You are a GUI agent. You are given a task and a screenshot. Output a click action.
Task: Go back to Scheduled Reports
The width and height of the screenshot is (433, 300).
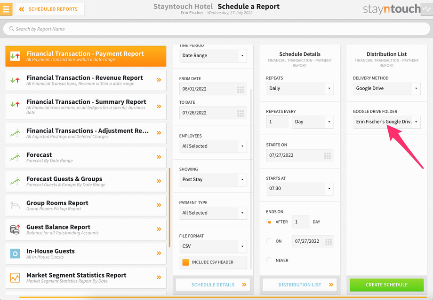(x=50, y=9)
